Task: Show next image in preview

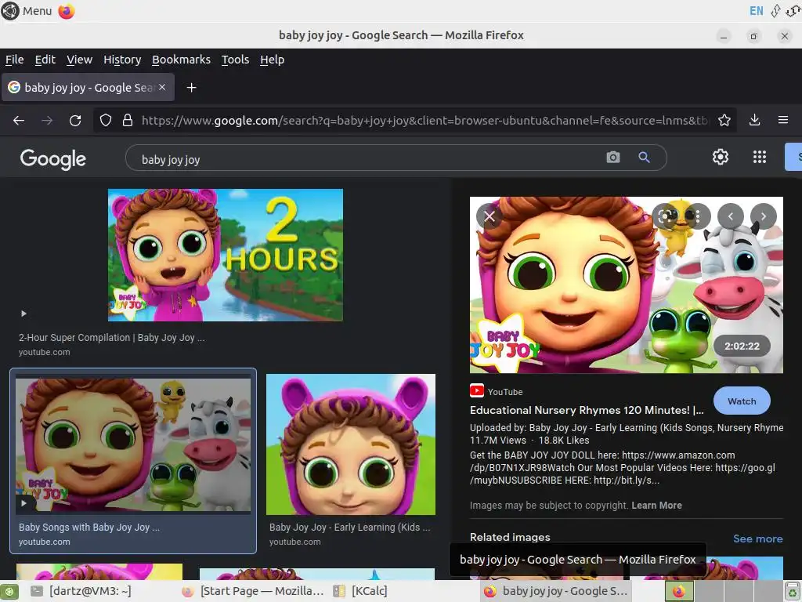Action: pos(763,216)
